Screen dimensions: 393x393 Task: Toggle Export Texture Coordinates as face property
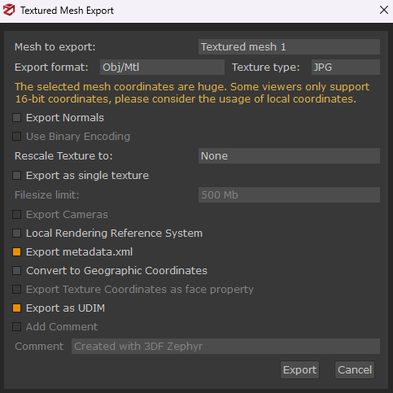pyautogui.click(x=17, y=290)
